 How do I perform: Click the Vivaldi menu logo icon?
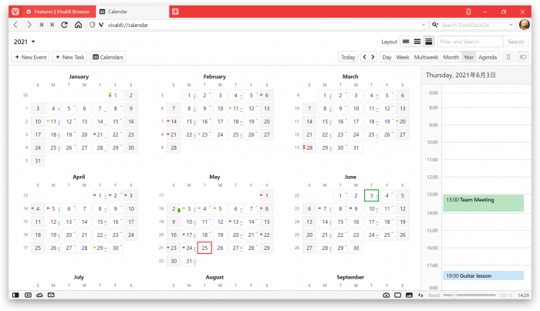coord(15,12)
